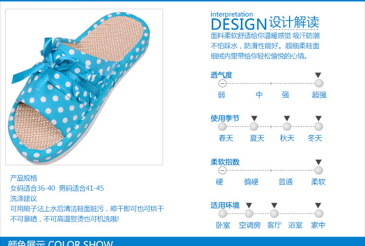Click the 颜色展示 COLOR SHOW header bar
The width and height of the screenshot is (365, 246).
tap(182, 241)
